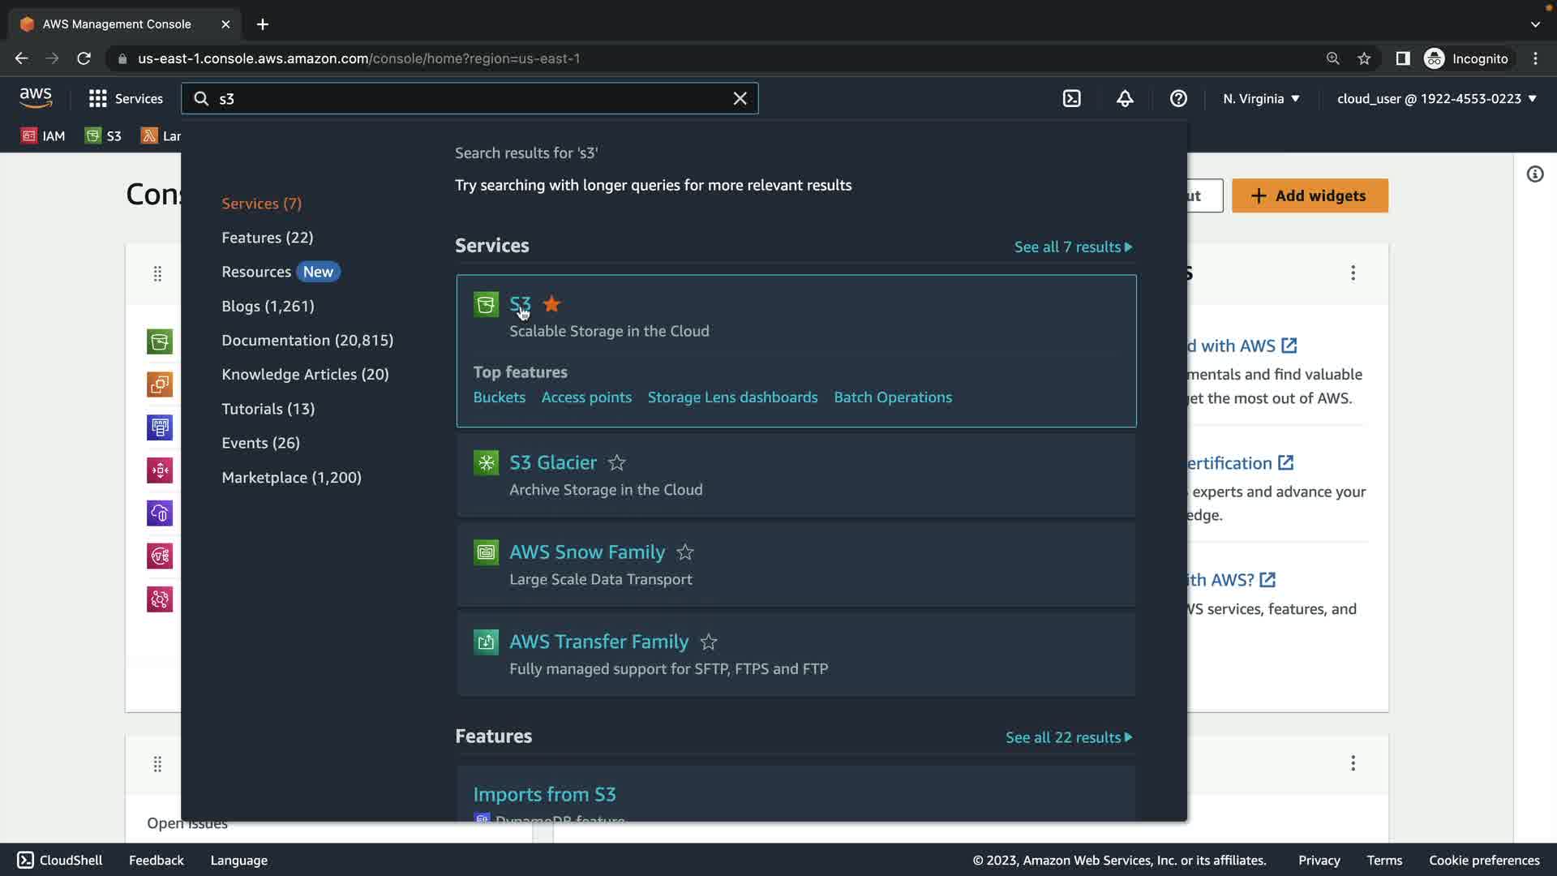Image resolution: width=1557 pixels, height=876 pixels.
Task: Open CloudShell icon in top navigation bar
Action: point(1071,98)
